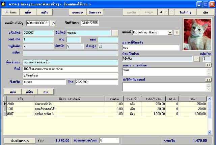
Task: Open the doctor dropdown showing Dr. Johnny Macto
Action: click(x=170, y=33)
